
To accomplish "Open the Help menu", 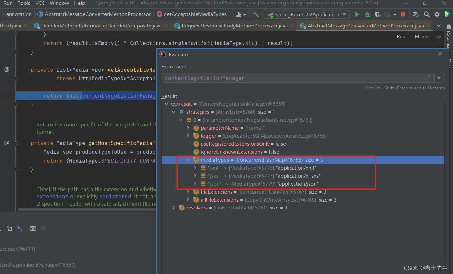I will [x=79, y=3].
